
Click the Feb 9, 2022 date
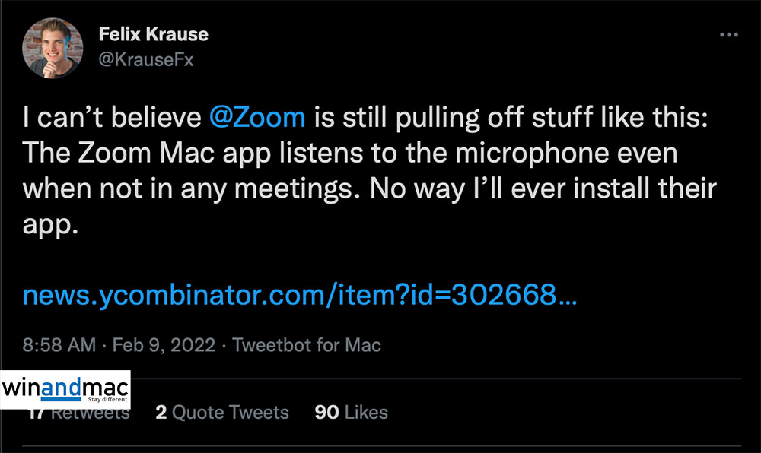(x=163, y=345)
